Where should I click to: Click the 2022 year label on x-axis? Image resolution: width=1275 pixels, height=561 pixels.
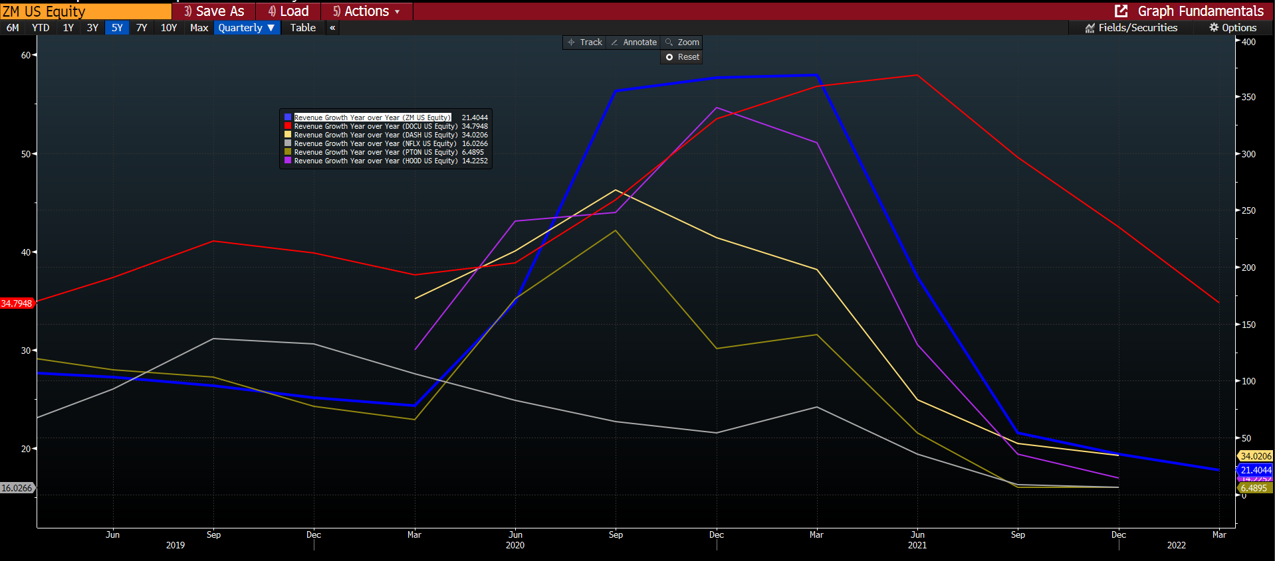pyautogui.click(x=1177, y=545)
